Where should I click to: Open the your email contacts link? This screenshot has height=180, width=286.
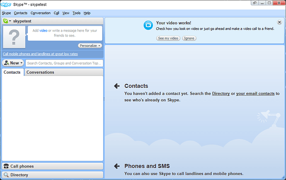coord(255,94)
